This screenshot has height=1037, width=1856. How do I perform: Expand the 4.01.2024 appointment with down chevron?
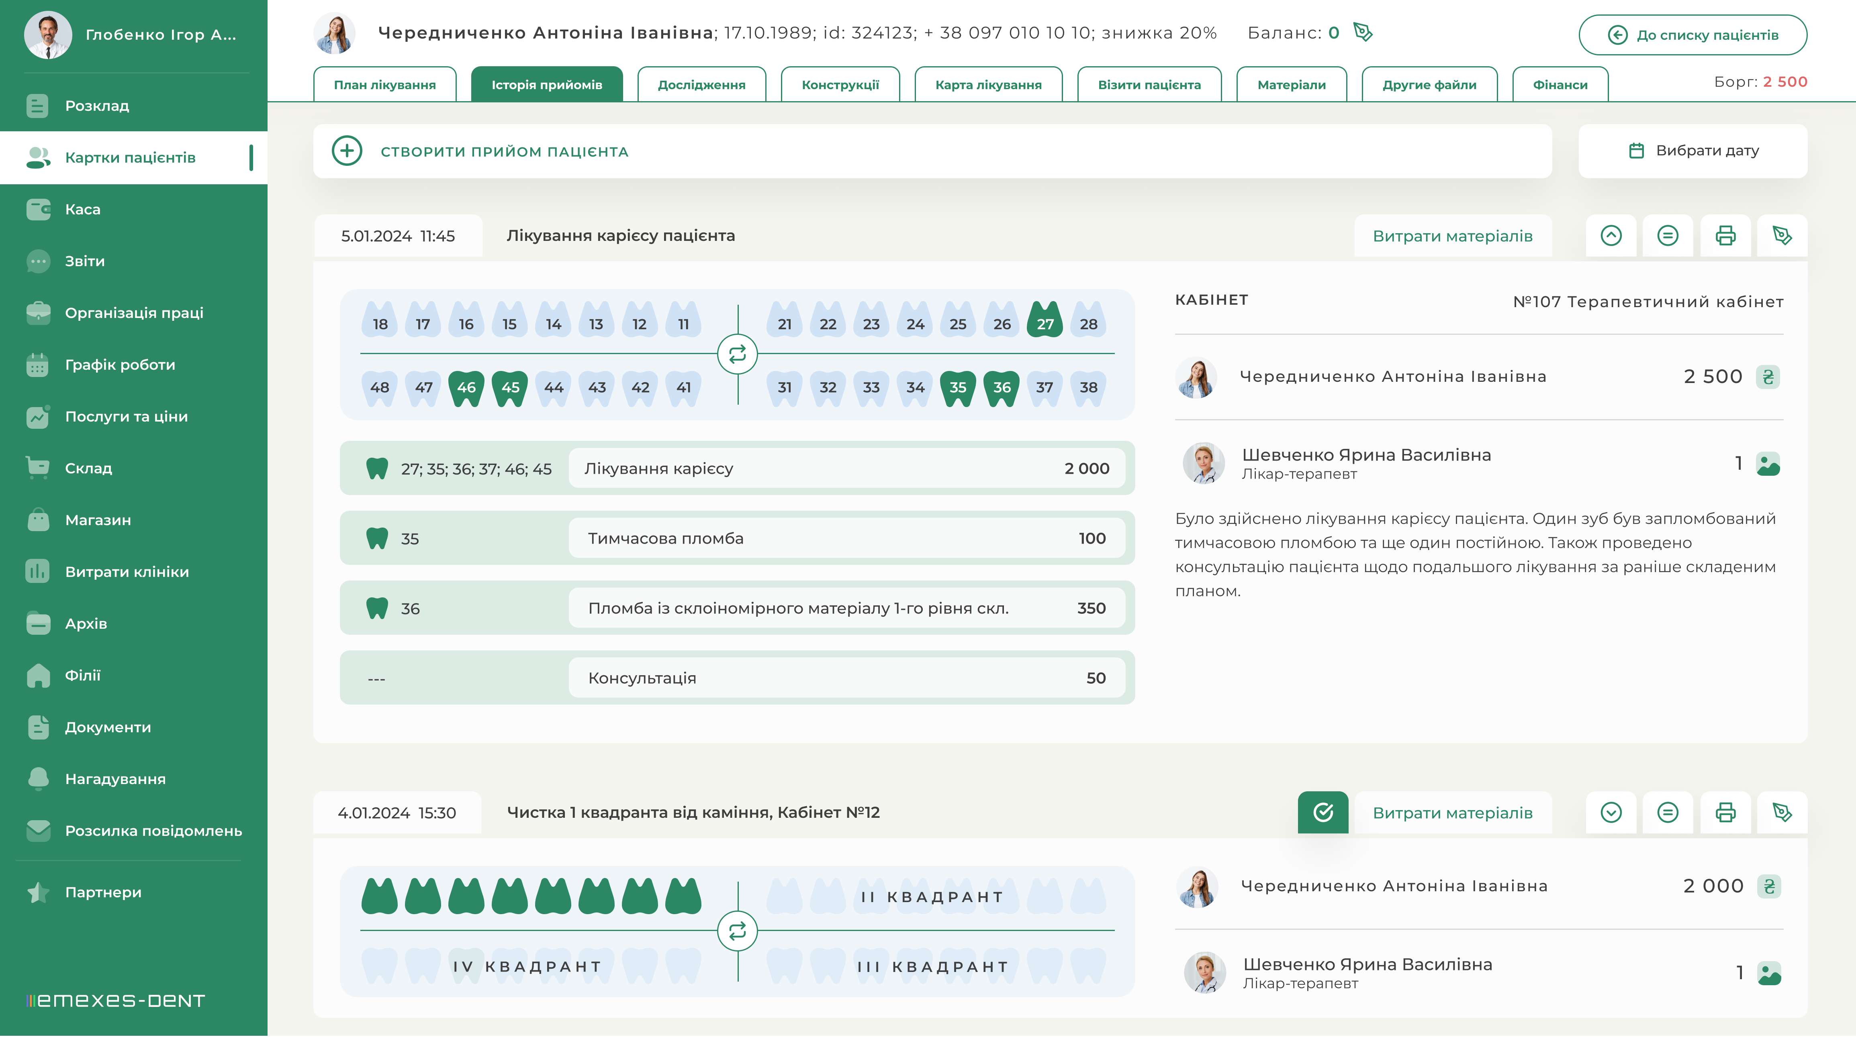tap(1611, 813)
